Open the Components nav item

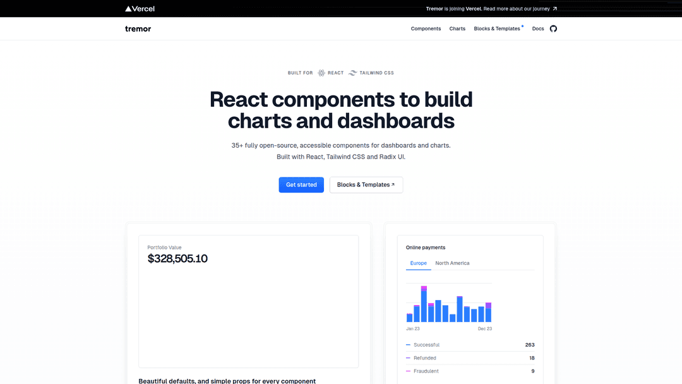(426, 28)
